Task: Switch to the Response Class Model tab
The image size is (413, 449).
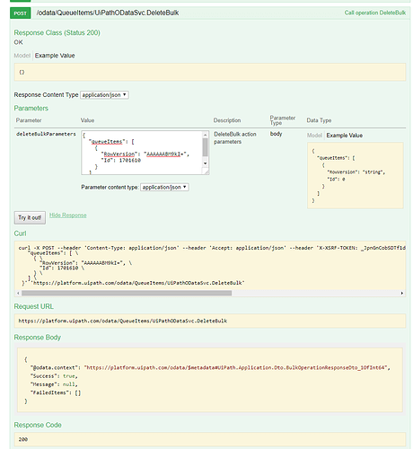Action: [x=22, y=56]
